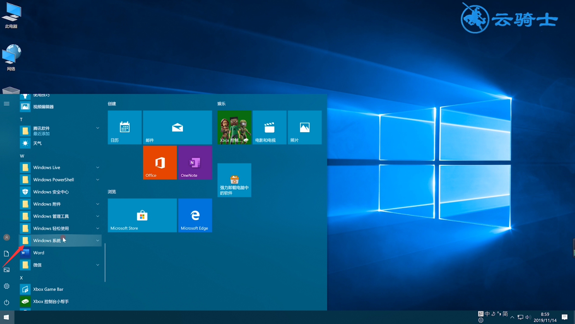This screenshot has width=575, height=324.
Task: Open the Xbox 控制台 tile
Action: pyautogui.click(x=234, y=127)
